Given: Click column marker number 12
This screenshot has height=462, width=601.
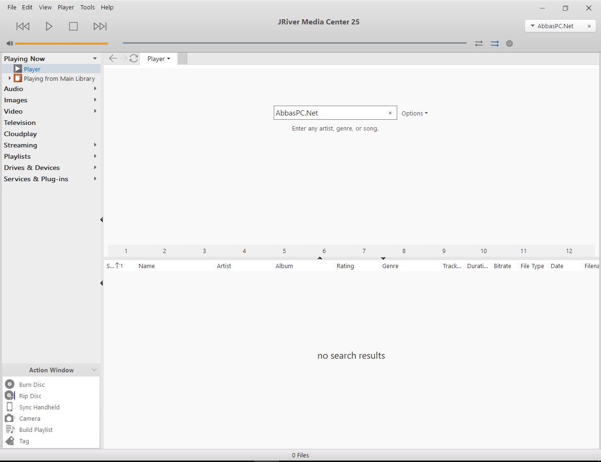Looking at the screenshot, I should (569, 251).
